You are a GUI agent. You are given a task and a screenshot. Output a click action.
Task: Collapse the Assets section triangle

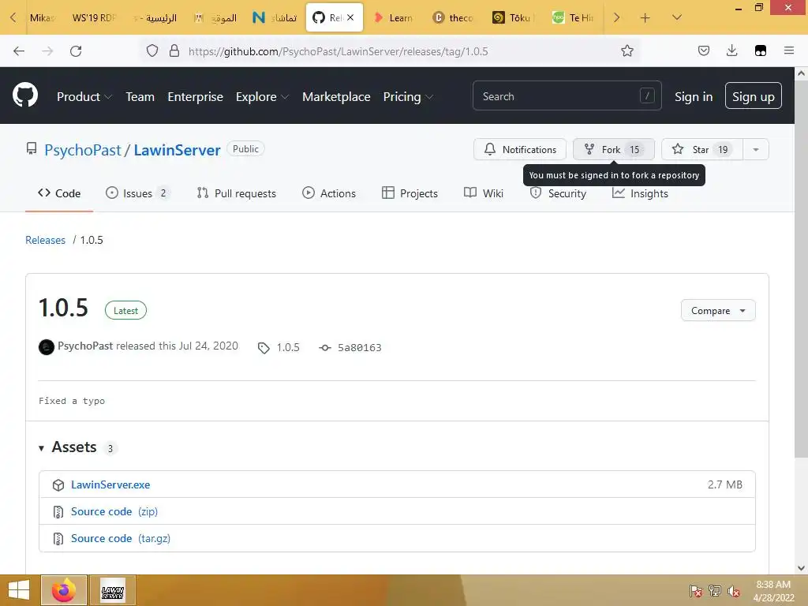41,448
